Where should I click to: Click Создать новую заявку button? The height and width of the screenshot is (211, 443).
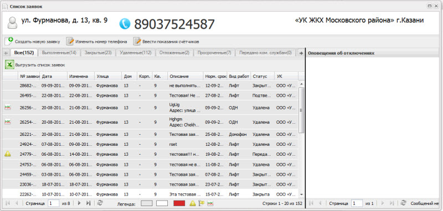[33, 41]
